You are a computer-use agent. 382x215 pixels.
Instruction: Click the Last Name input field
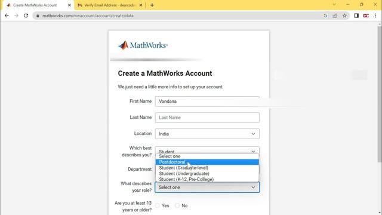pos(207,118)
